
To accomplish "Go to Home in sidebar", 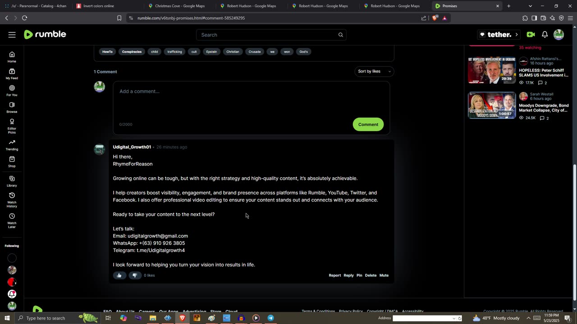I will (12, 57).
